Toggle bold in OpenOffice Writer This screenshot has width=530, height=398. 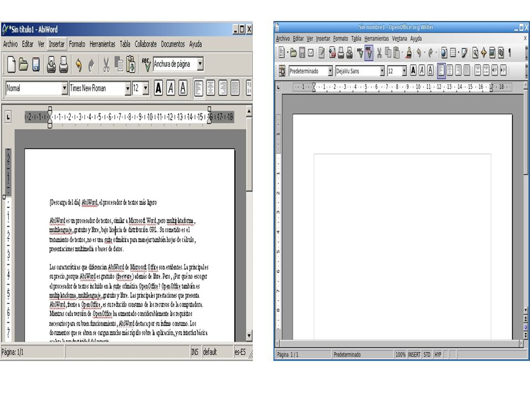[x=413, y=70]
